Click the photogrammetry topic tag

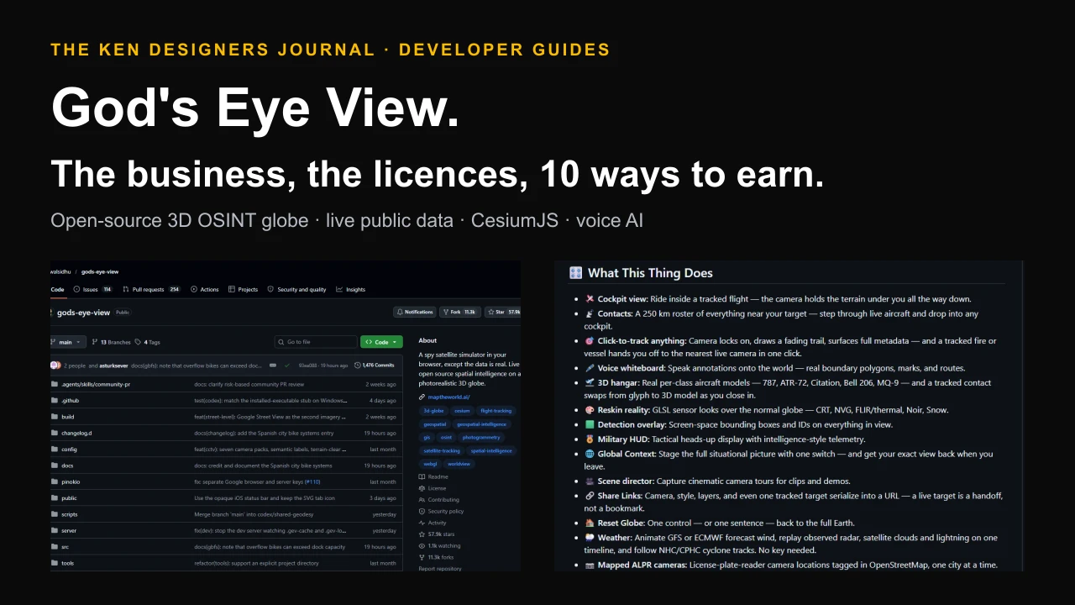point(481,437)
